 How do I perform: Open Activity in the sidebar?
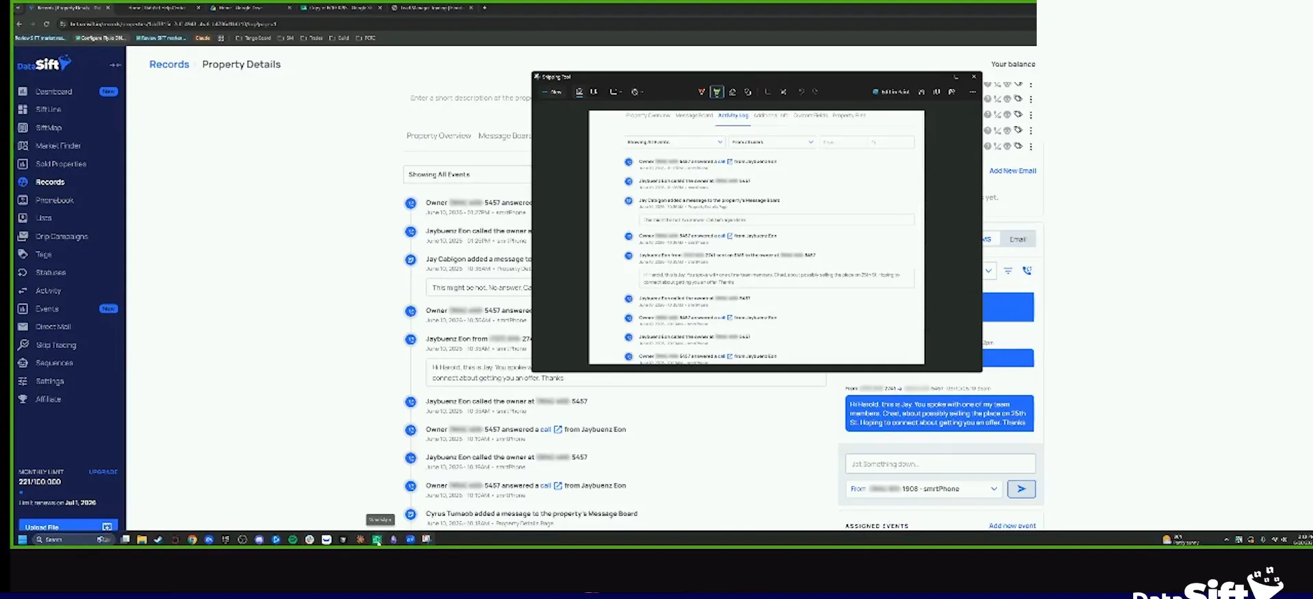click(48, 291)
